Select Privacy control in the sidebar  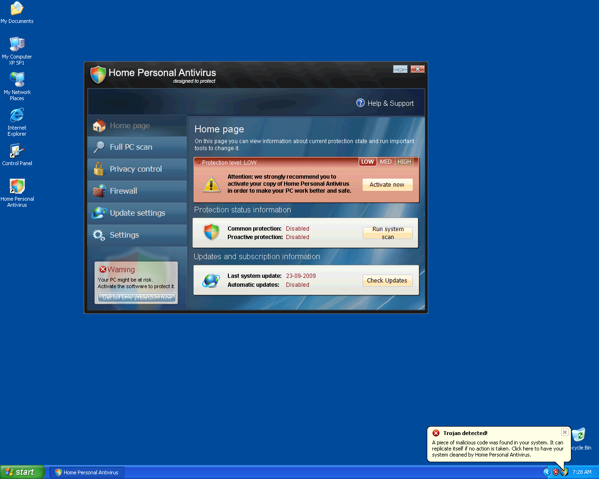tap(136, 169)
